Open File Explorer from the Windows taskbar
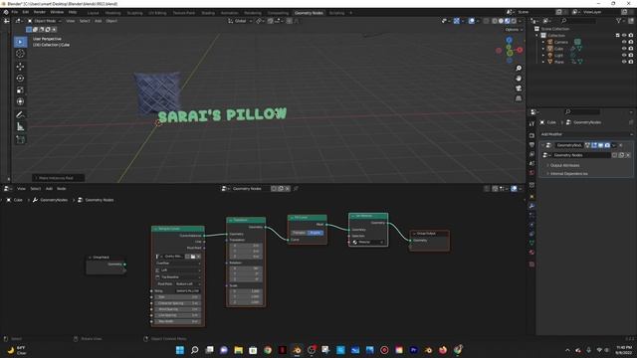Image resolution: width=637 pixels, height=358 pixels. 239,350
